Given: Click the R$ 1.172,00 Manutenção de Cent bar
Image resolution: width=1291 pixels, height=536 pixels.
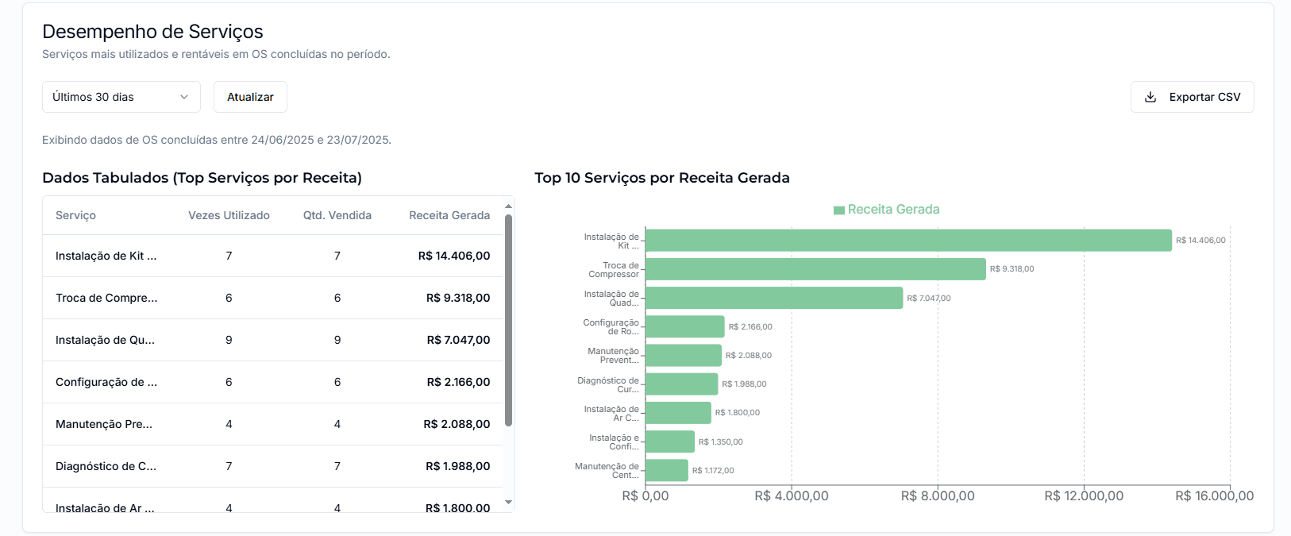Looking at the screenshot, I should click(x=667, y=470).
